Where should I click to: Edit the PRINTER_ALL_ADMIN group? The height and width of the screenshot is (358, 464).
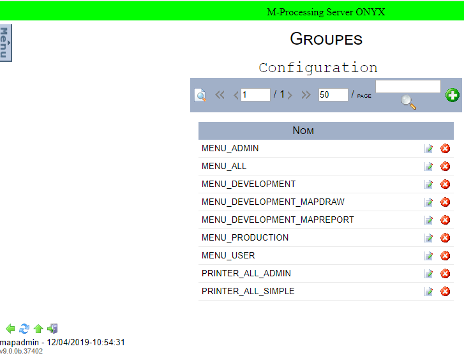pyautogui.click(x=429, y=274)
